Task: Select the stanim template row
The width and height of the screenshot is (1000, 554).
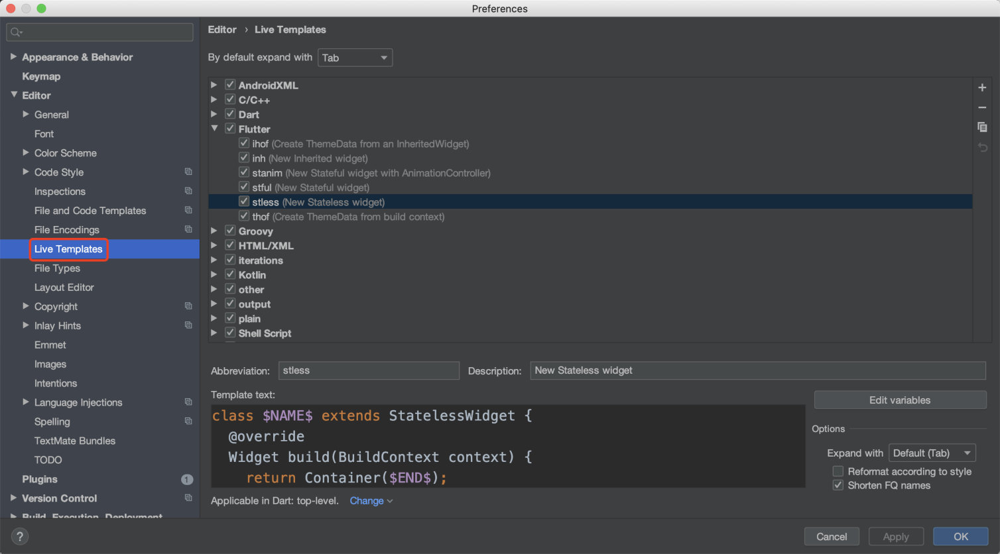Action: coord(590,173)
